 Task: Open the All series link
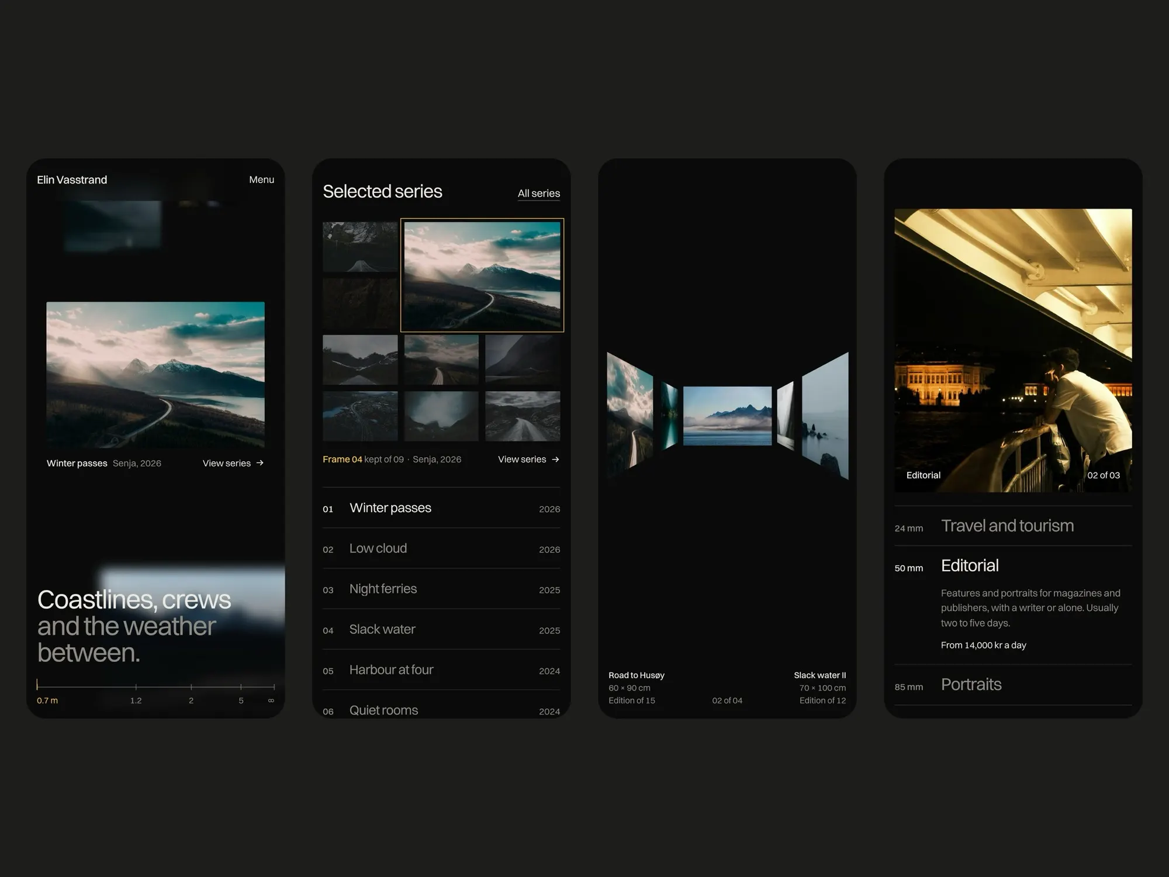[539, 194]
